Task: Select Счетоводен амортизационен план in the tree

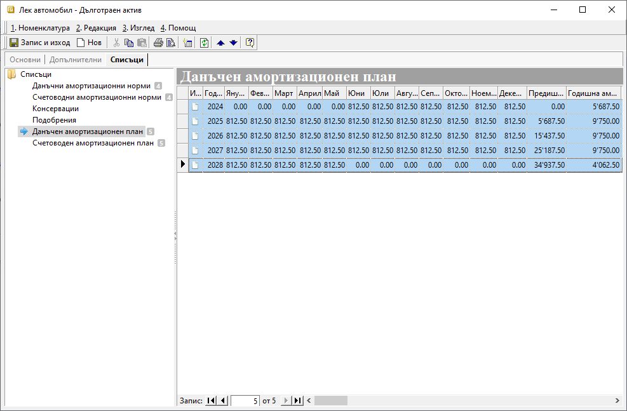Action: (93, 143)
